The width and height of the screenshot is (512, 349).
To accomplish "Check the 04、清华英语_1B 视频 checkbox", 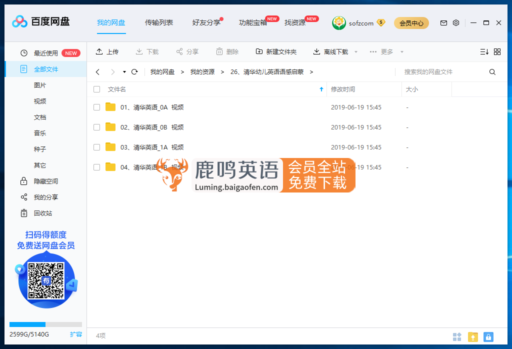I will (96, 167).
